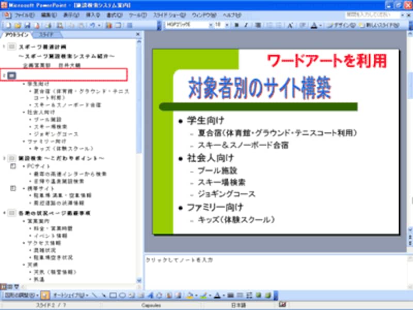Select the Rectangle drawing tool
The height and width of the screenshot is (310, 413).
coord(113,296)
